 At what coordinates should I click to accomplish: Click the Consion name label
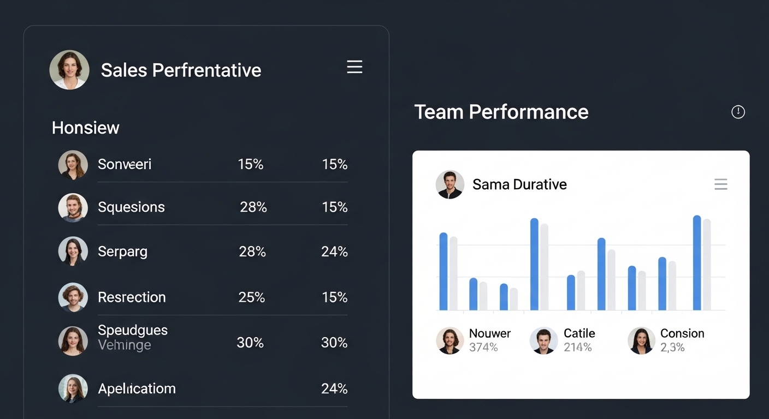(x=682, y=333)
